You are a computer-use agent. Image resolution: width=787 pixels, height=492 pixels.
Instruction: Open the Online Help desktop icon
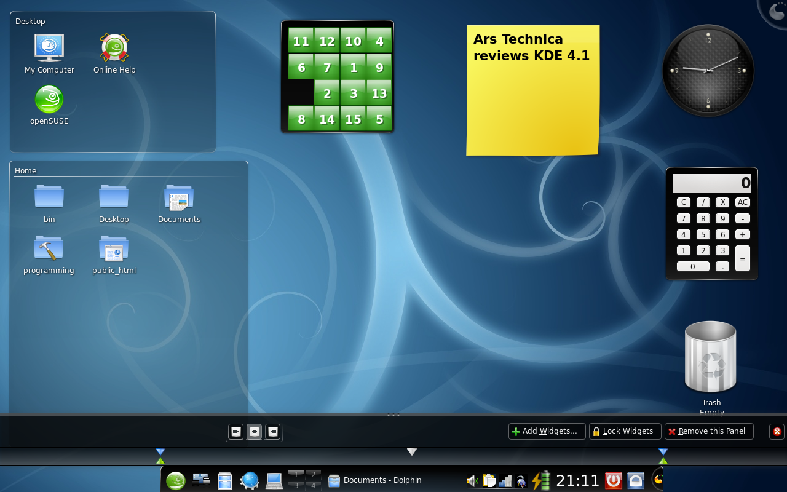[114, 49]
